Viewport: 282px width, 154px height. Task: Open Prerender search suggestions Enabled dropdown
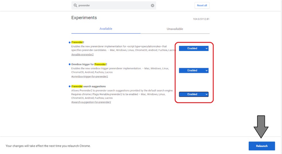pos(194,94)
